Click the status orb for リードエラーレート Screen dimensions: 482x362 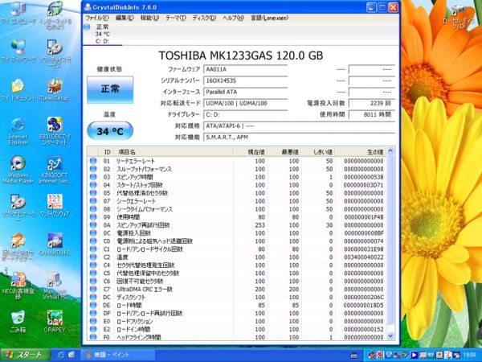(93, 161)
